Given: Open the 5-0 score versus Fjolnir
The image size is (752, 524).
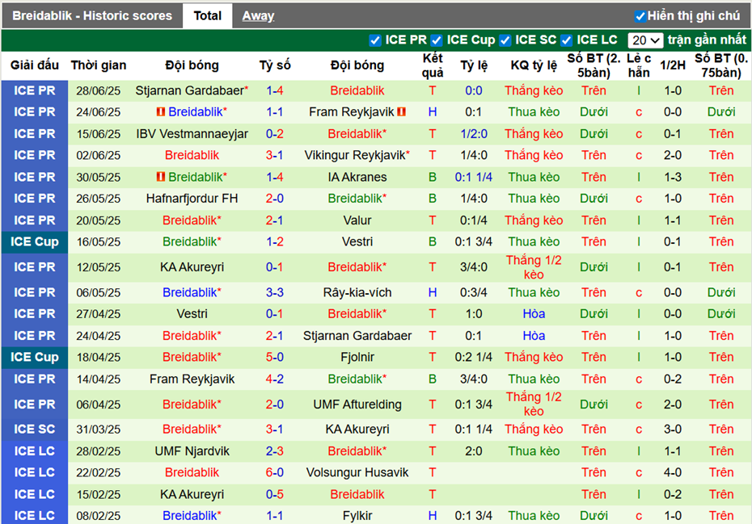Looking at the screenshot, I should pyautogui.click(x=275, y=357).
